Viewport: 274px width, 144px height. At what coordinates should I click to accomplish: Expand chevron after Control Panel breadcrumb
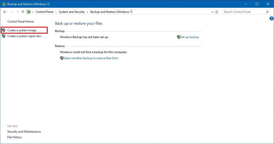point(56,12)
